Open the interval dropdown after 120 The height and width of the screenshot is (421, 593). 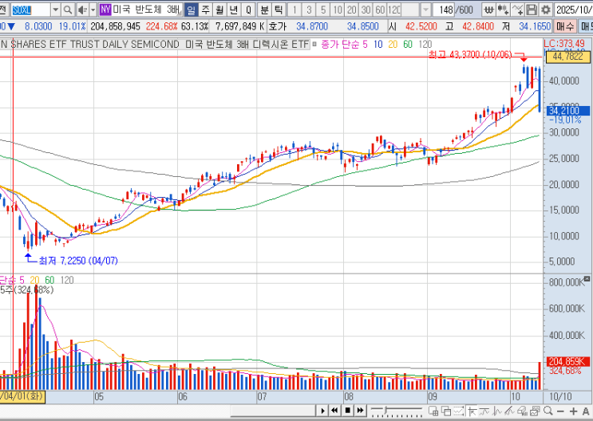426,10
